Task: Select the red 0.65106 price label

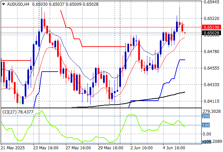Action: click(x=212, y=27)
